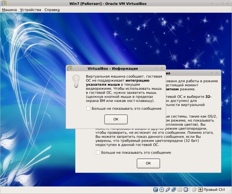Confirm the mouse integration dialog with OK
The height and width of the screenshot is (194, 232).
[116, 119]
